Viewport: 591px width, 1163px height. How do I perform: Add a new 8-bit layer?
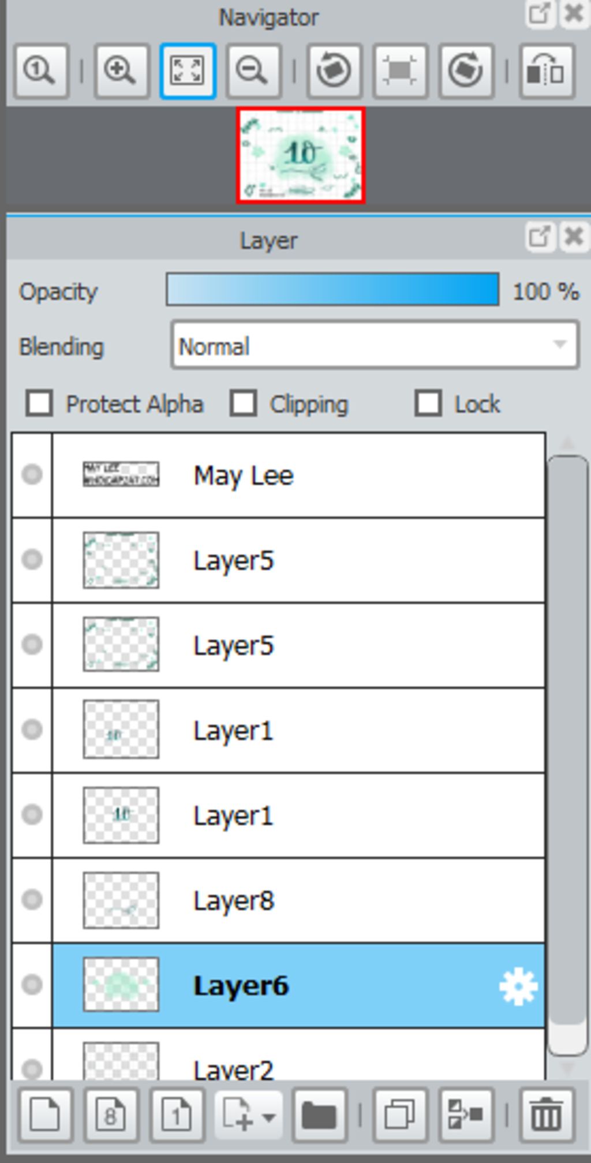[111, 1115]
